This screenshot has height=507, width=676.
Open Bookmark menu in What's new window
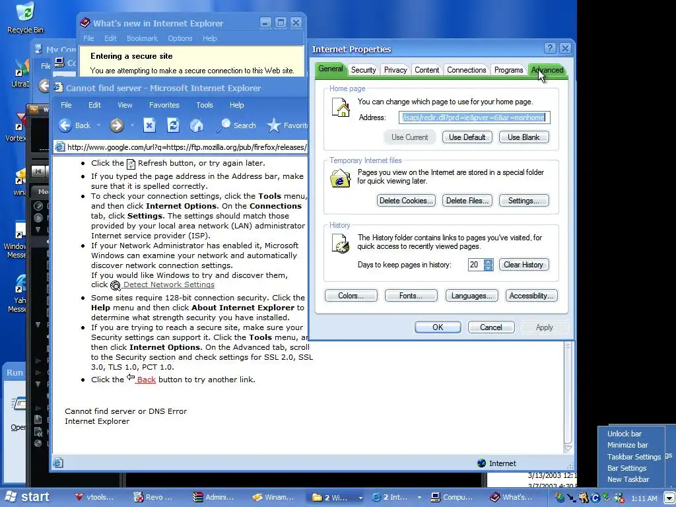click(142, 38)
